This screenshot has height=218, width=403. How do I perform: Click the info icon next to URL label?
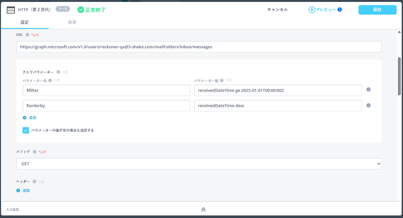(x=27, y=35)
